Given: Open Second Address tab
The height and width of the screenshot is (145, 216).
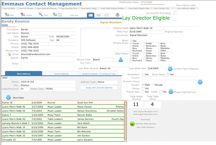Looking at the screenshot, I should tap(61, 73).
